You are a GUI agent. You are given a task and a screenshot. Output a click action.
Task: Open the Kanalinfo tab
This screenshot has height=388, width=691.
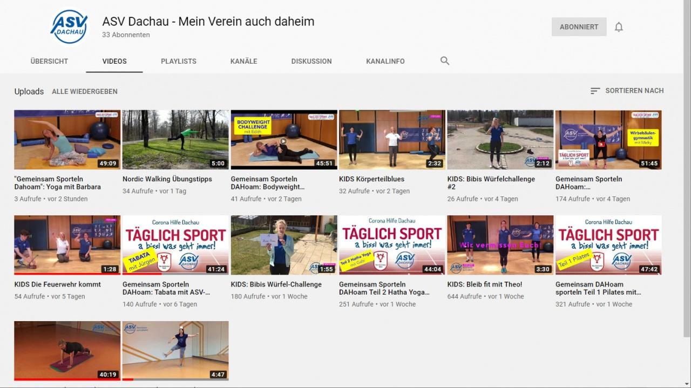coord(385,61)
